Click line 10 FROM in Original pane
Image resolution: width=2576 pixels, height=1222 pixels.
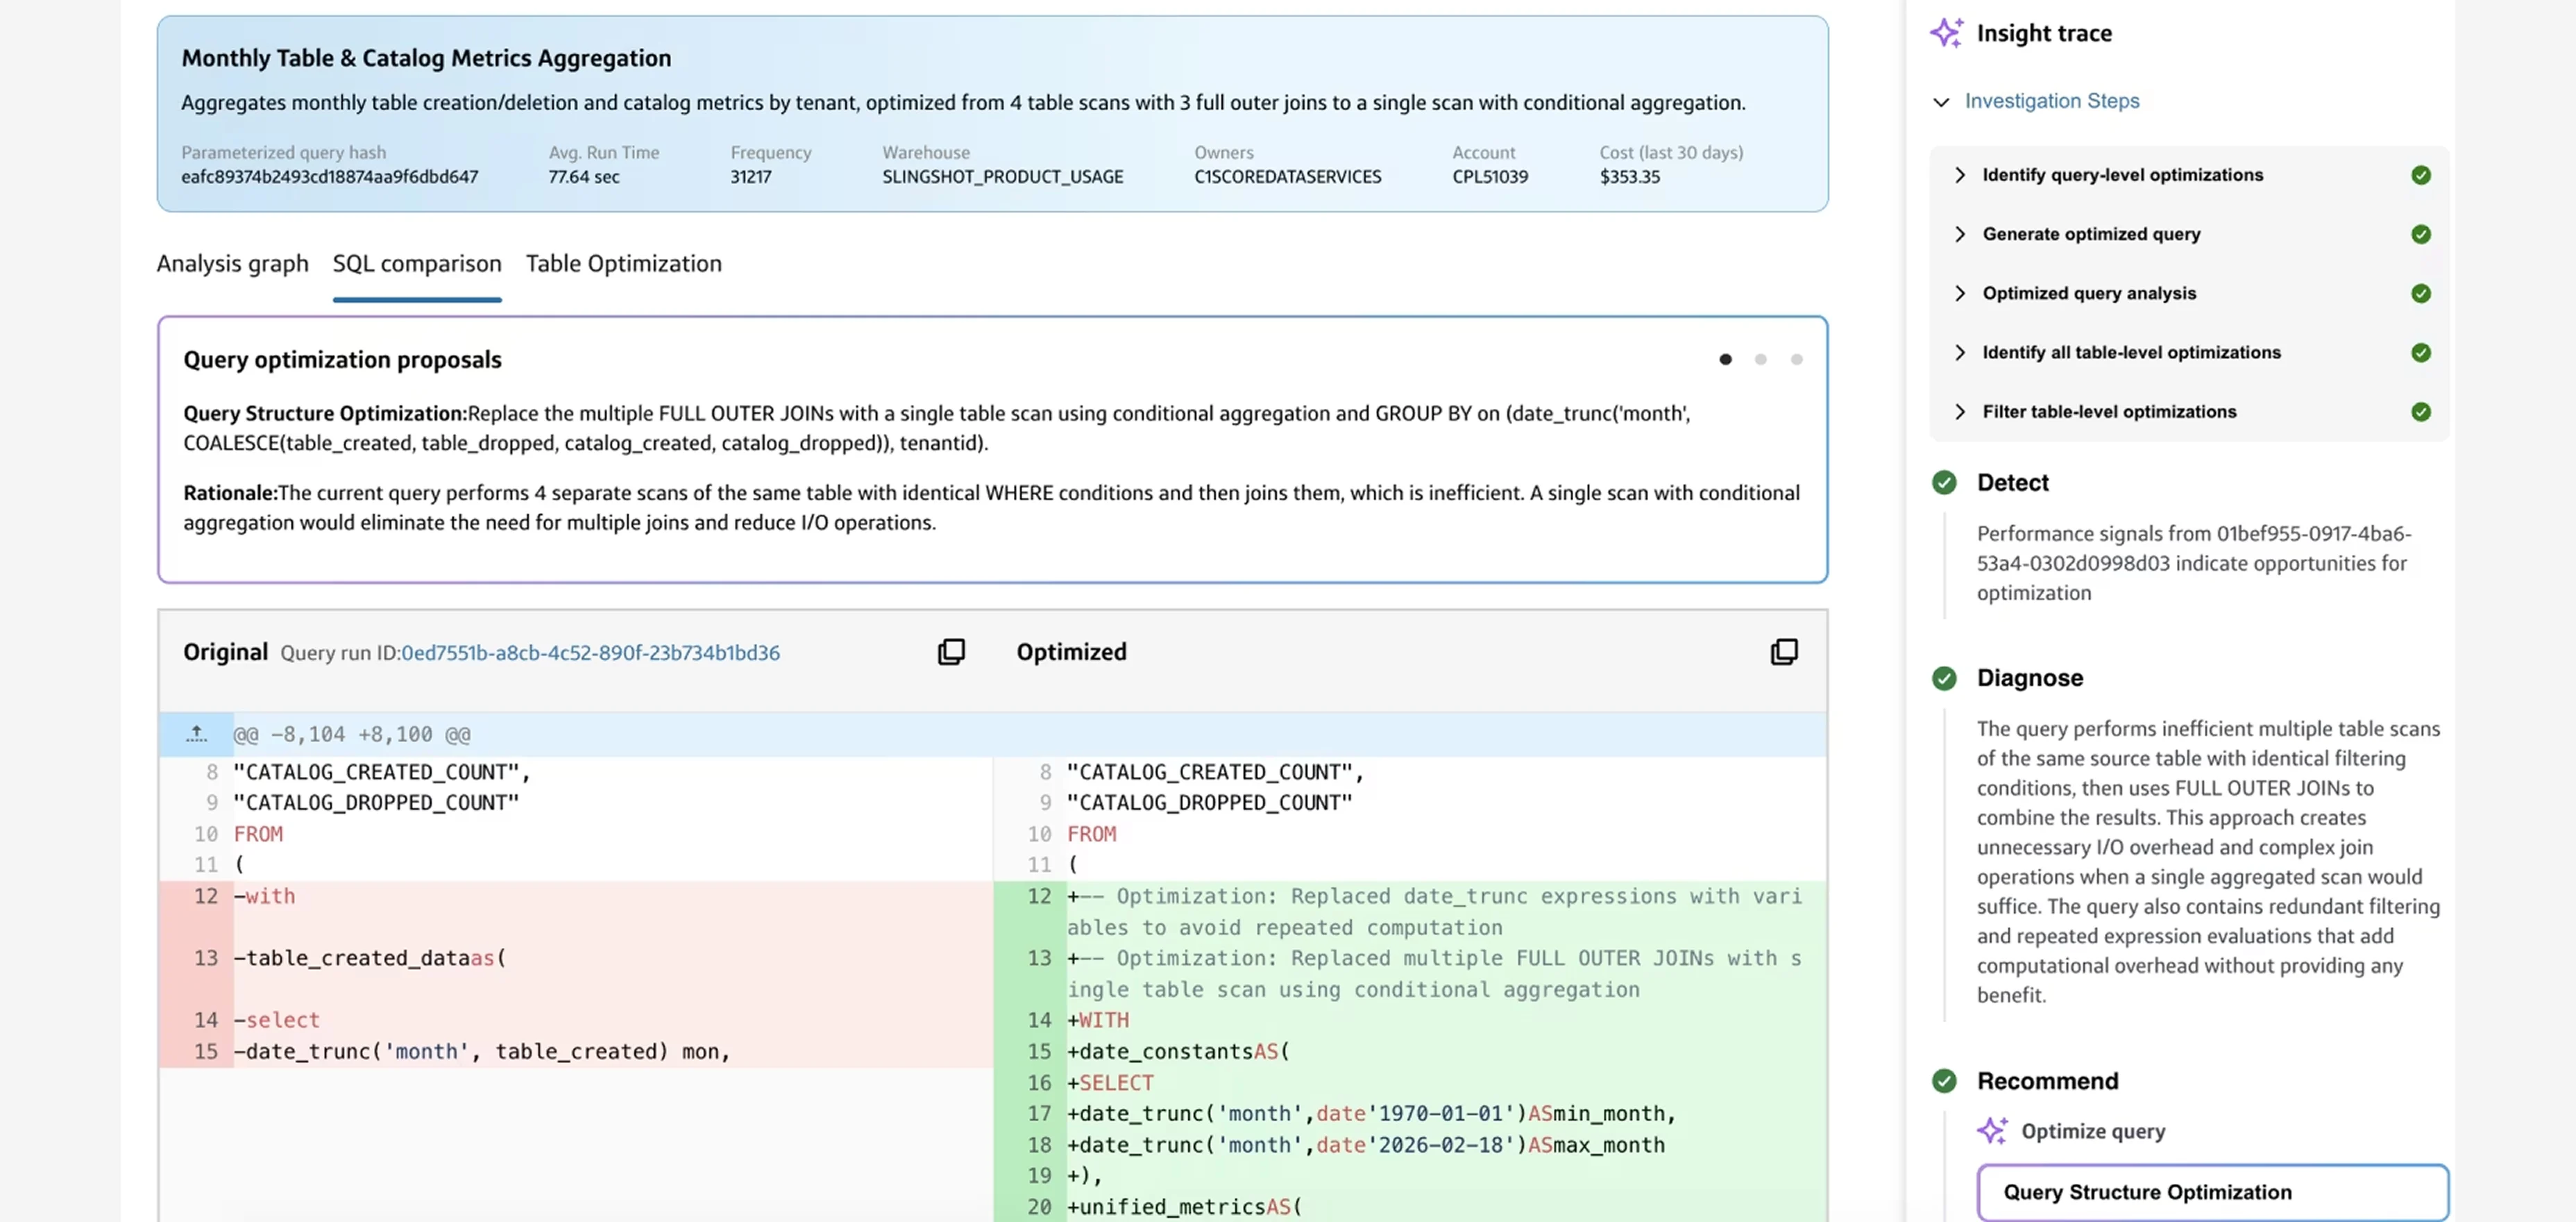click(575, 834)
